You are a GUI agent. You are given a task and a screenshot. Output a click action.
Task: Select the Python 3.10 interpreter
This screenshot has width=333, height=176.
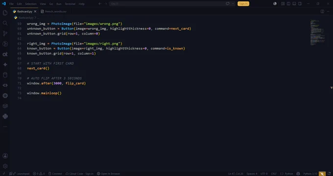tap(310, 174)
